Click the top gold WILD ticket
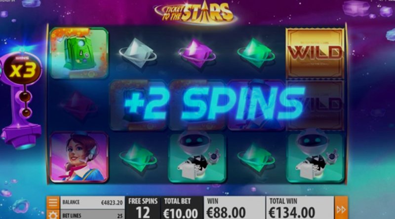This screenshot has height=219, width=395. tap(315, 53)
